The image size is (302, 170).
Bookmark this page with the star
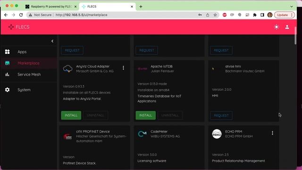(x=215, y=15)
